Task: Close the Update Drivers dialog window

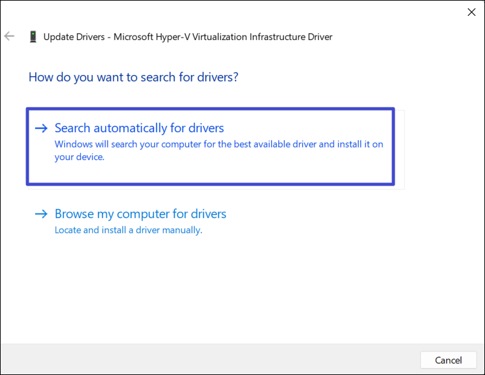Action: click(x=471, y=12)
